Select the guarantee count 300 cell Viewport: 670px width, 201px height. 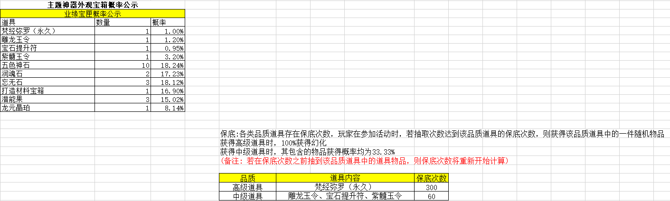pos(431,187)
